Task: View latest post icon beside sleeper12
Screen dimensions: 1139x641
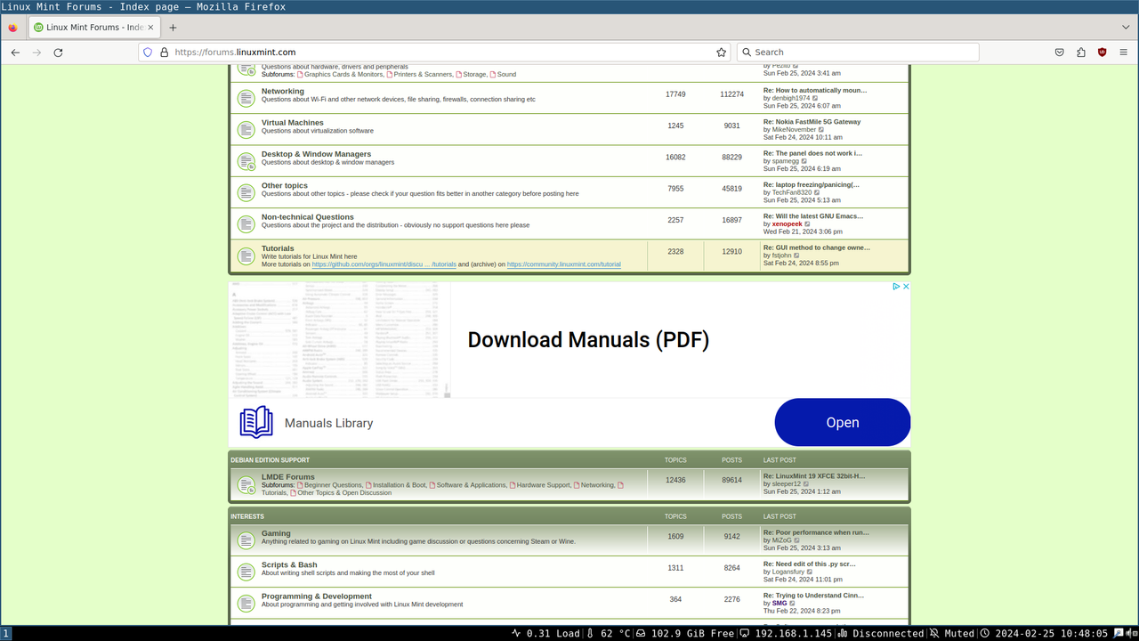Action: coord(806,483)
